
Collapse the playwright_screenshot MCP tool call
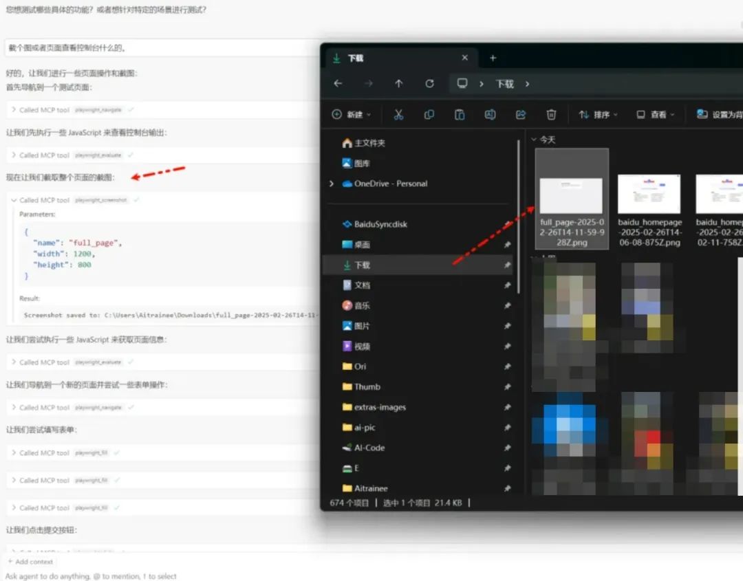coord(14,200)
